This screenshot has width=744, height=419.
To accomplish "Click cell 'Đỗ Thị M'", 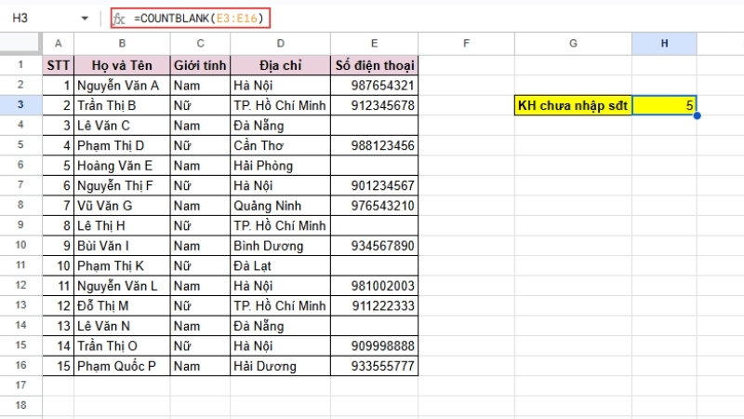I will tap(122, 305).
